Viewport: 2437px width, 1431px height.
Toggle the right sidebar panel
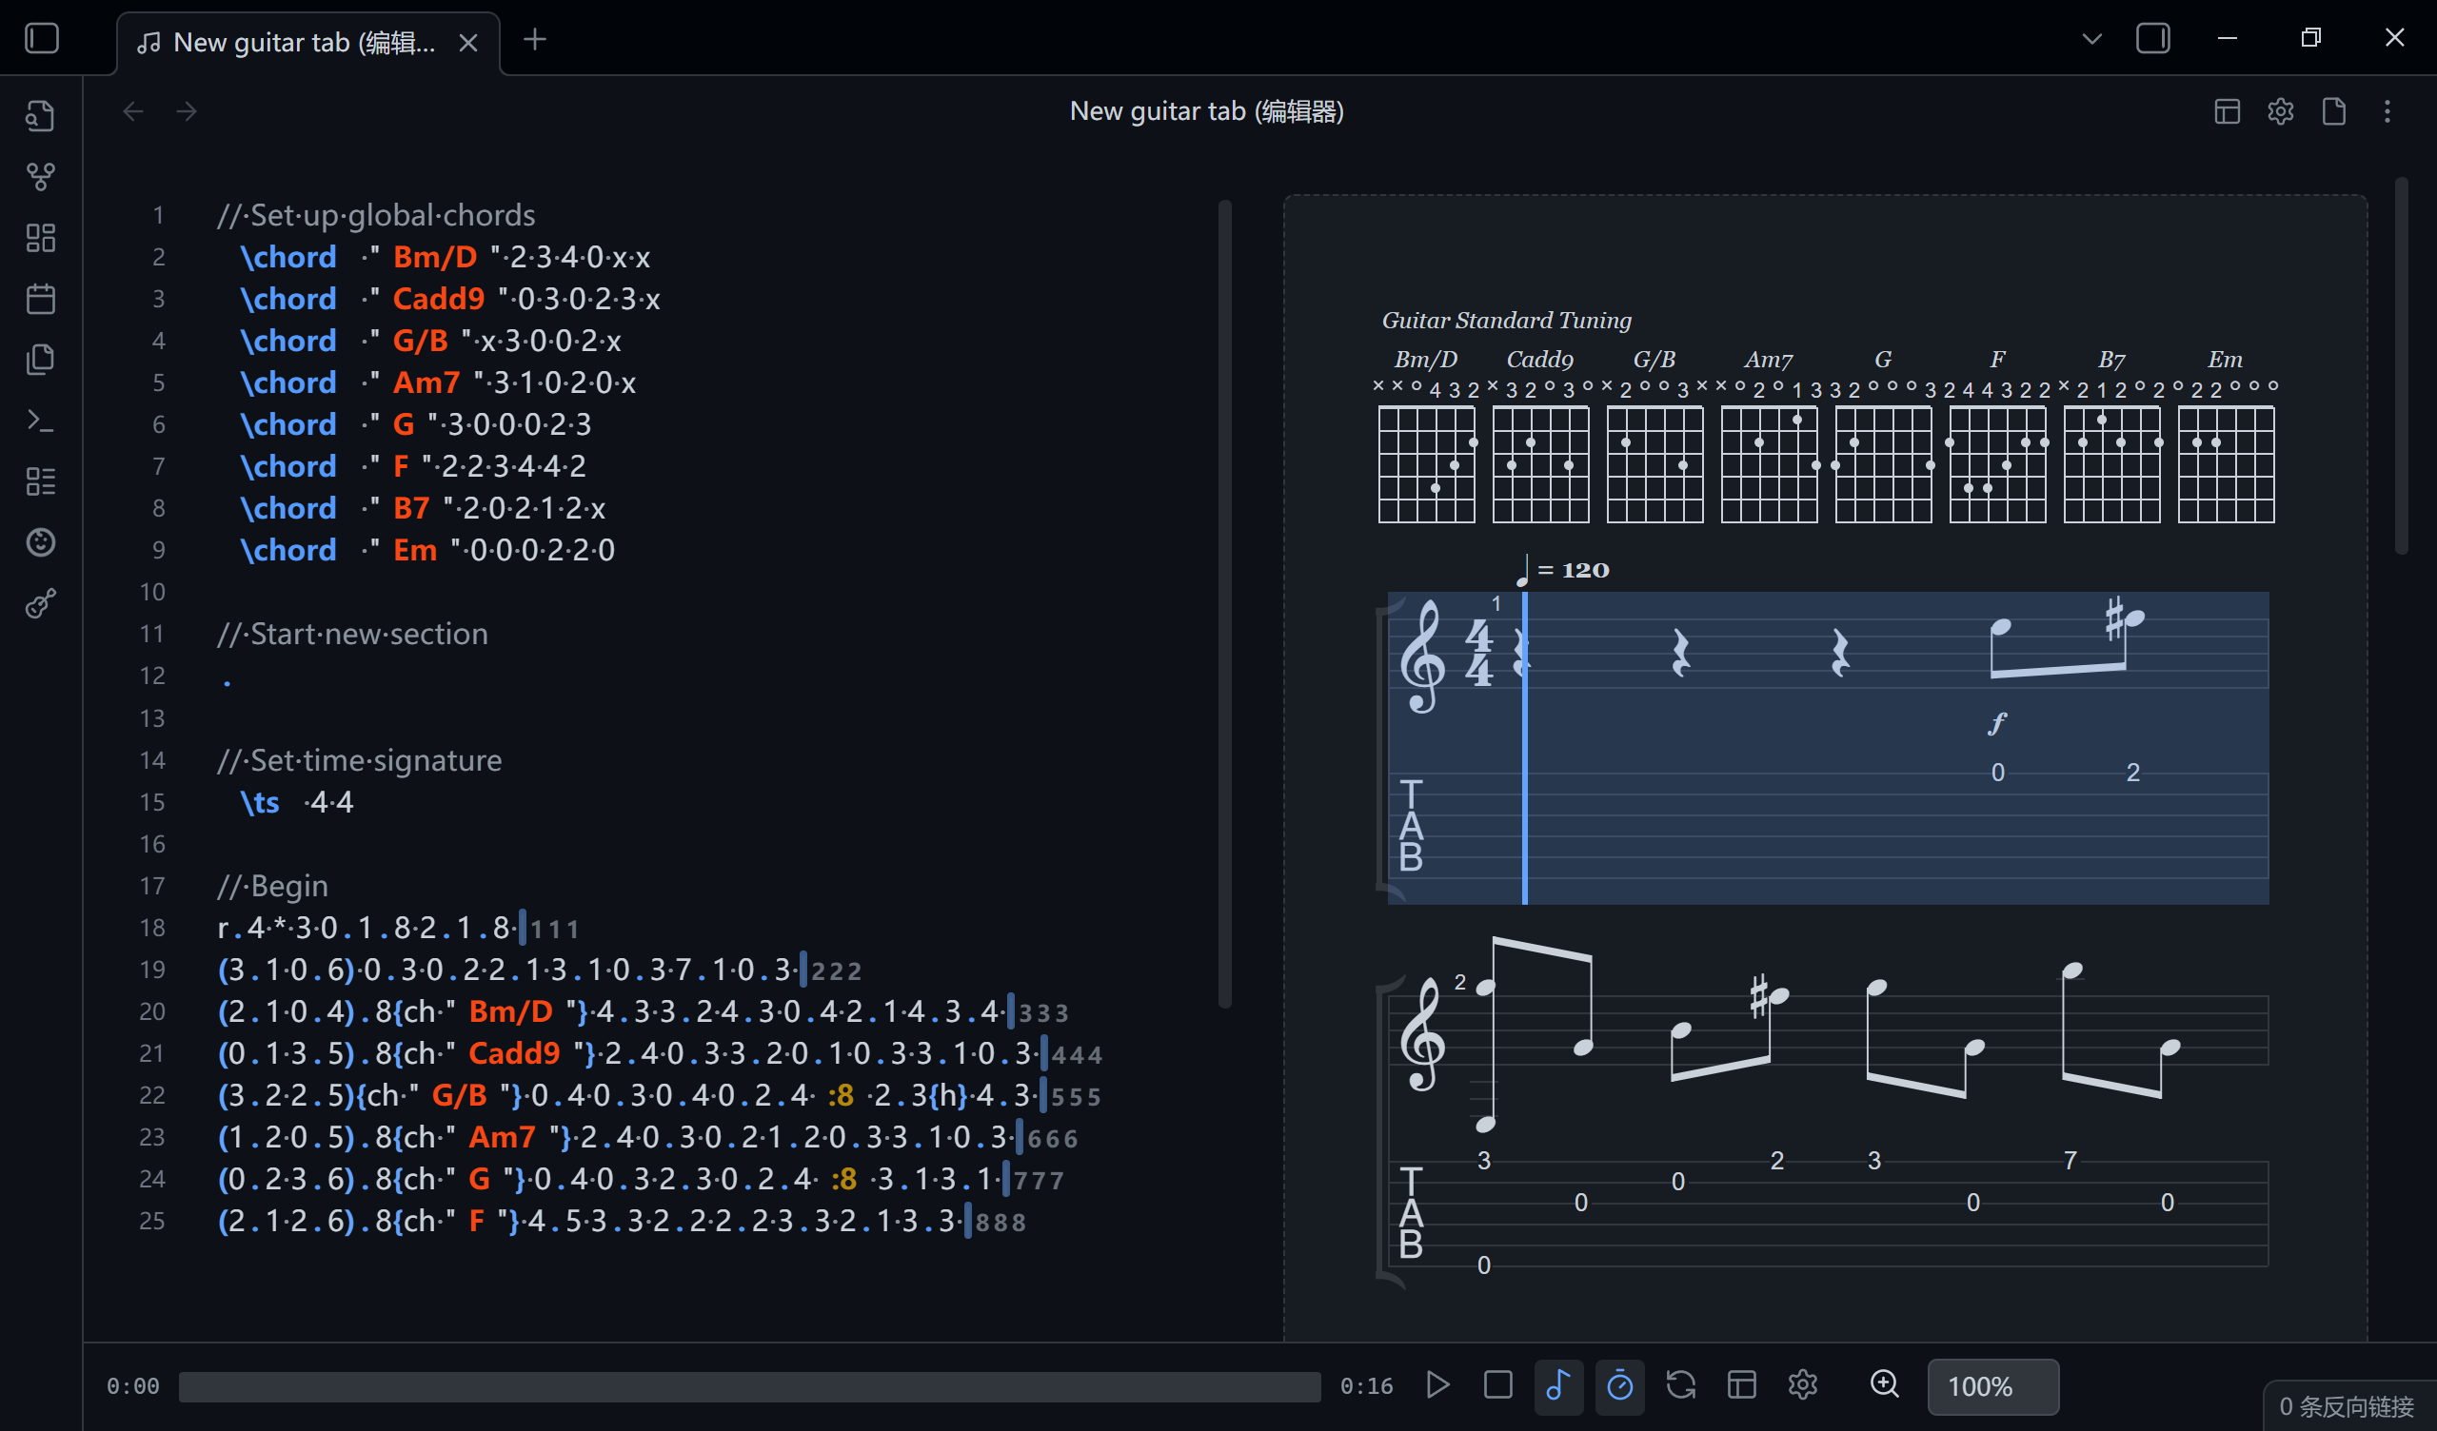(x=2152, y=39)
